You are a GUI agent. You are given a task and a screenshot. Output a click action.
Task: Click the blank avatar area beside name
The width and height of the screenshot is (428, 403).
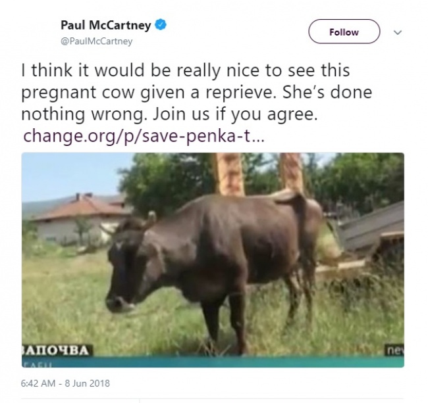click(x=38, y=32)
